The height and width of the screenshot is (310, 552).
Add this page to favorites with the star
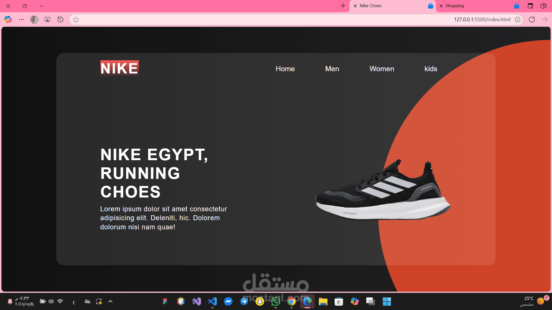point(76,20)
